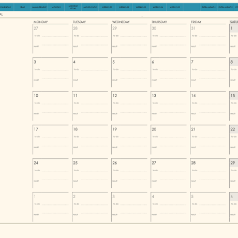Select the date number 17
The height and width of the screenshot is (238, 238).
pyautogui.click(x=36, y=129)
